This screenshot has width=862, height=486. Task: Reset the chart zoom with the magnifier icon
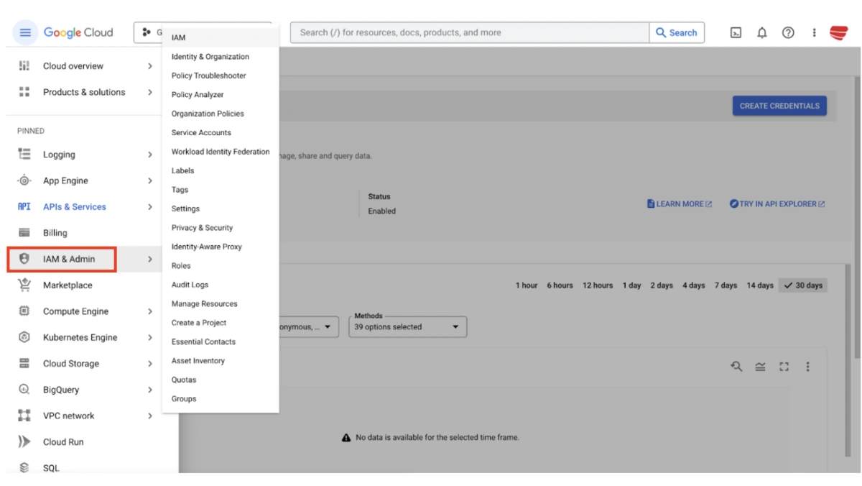coord(736,366)
